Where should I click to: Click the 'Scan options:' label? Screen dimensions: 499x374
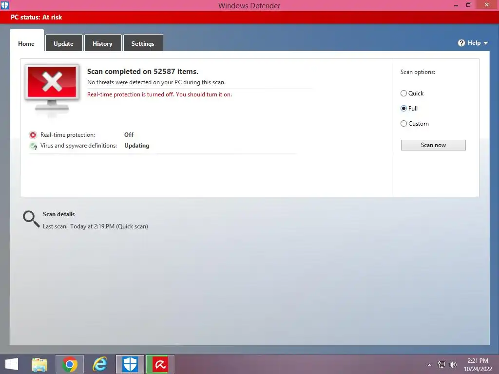click(418, 72)
